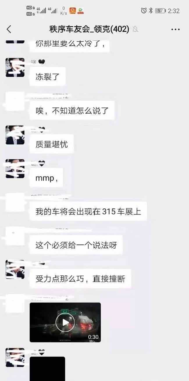
Task: Open the three-dots chat options menu
Action: click(175, 29)
